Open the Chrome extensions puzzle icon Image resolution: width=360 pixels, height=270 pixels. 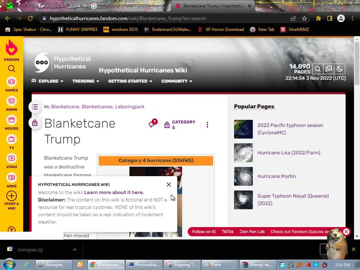[318, 18]
